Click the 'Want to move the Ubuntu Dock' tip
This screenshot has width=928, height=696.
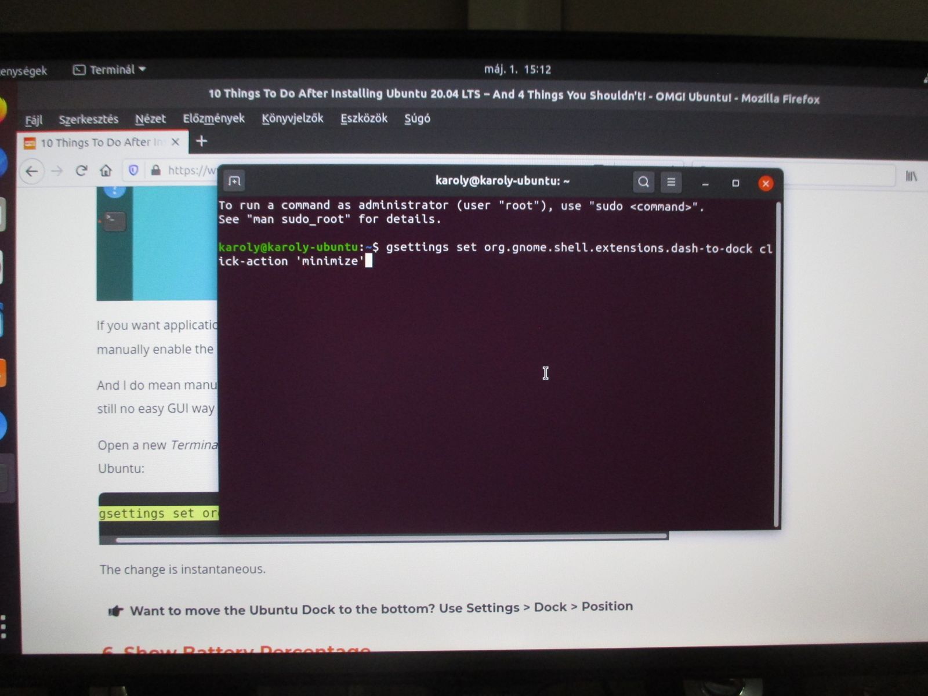(371, 609)
